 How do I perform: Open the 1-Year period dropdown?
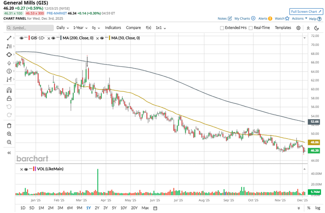pos(80,28)
